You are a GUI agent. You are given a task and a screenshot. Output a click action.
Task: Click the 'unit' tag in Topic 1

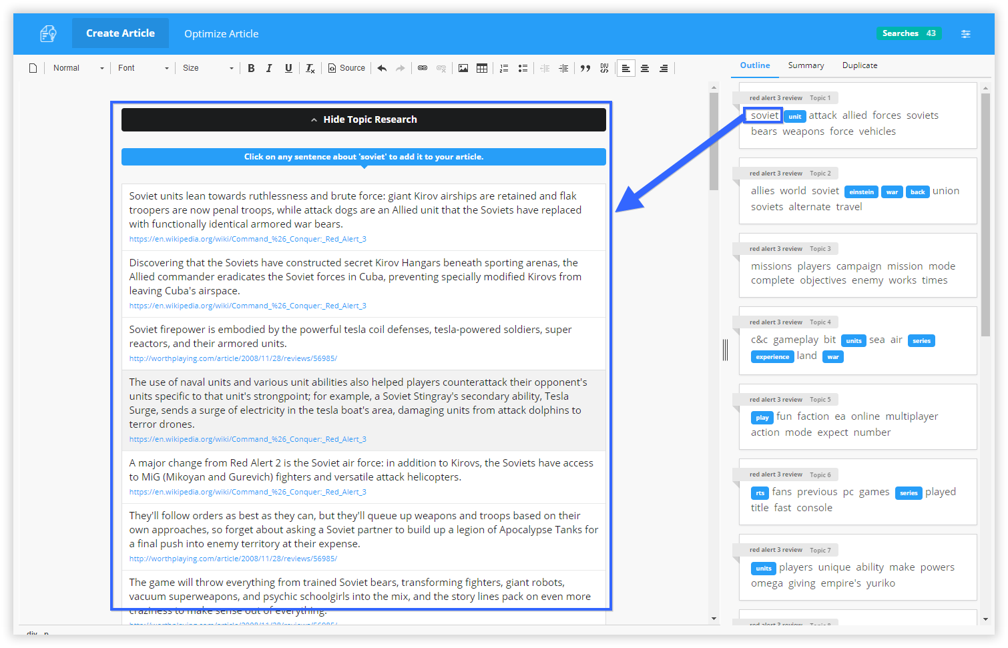pyautogui.click(x=795, y=116)
